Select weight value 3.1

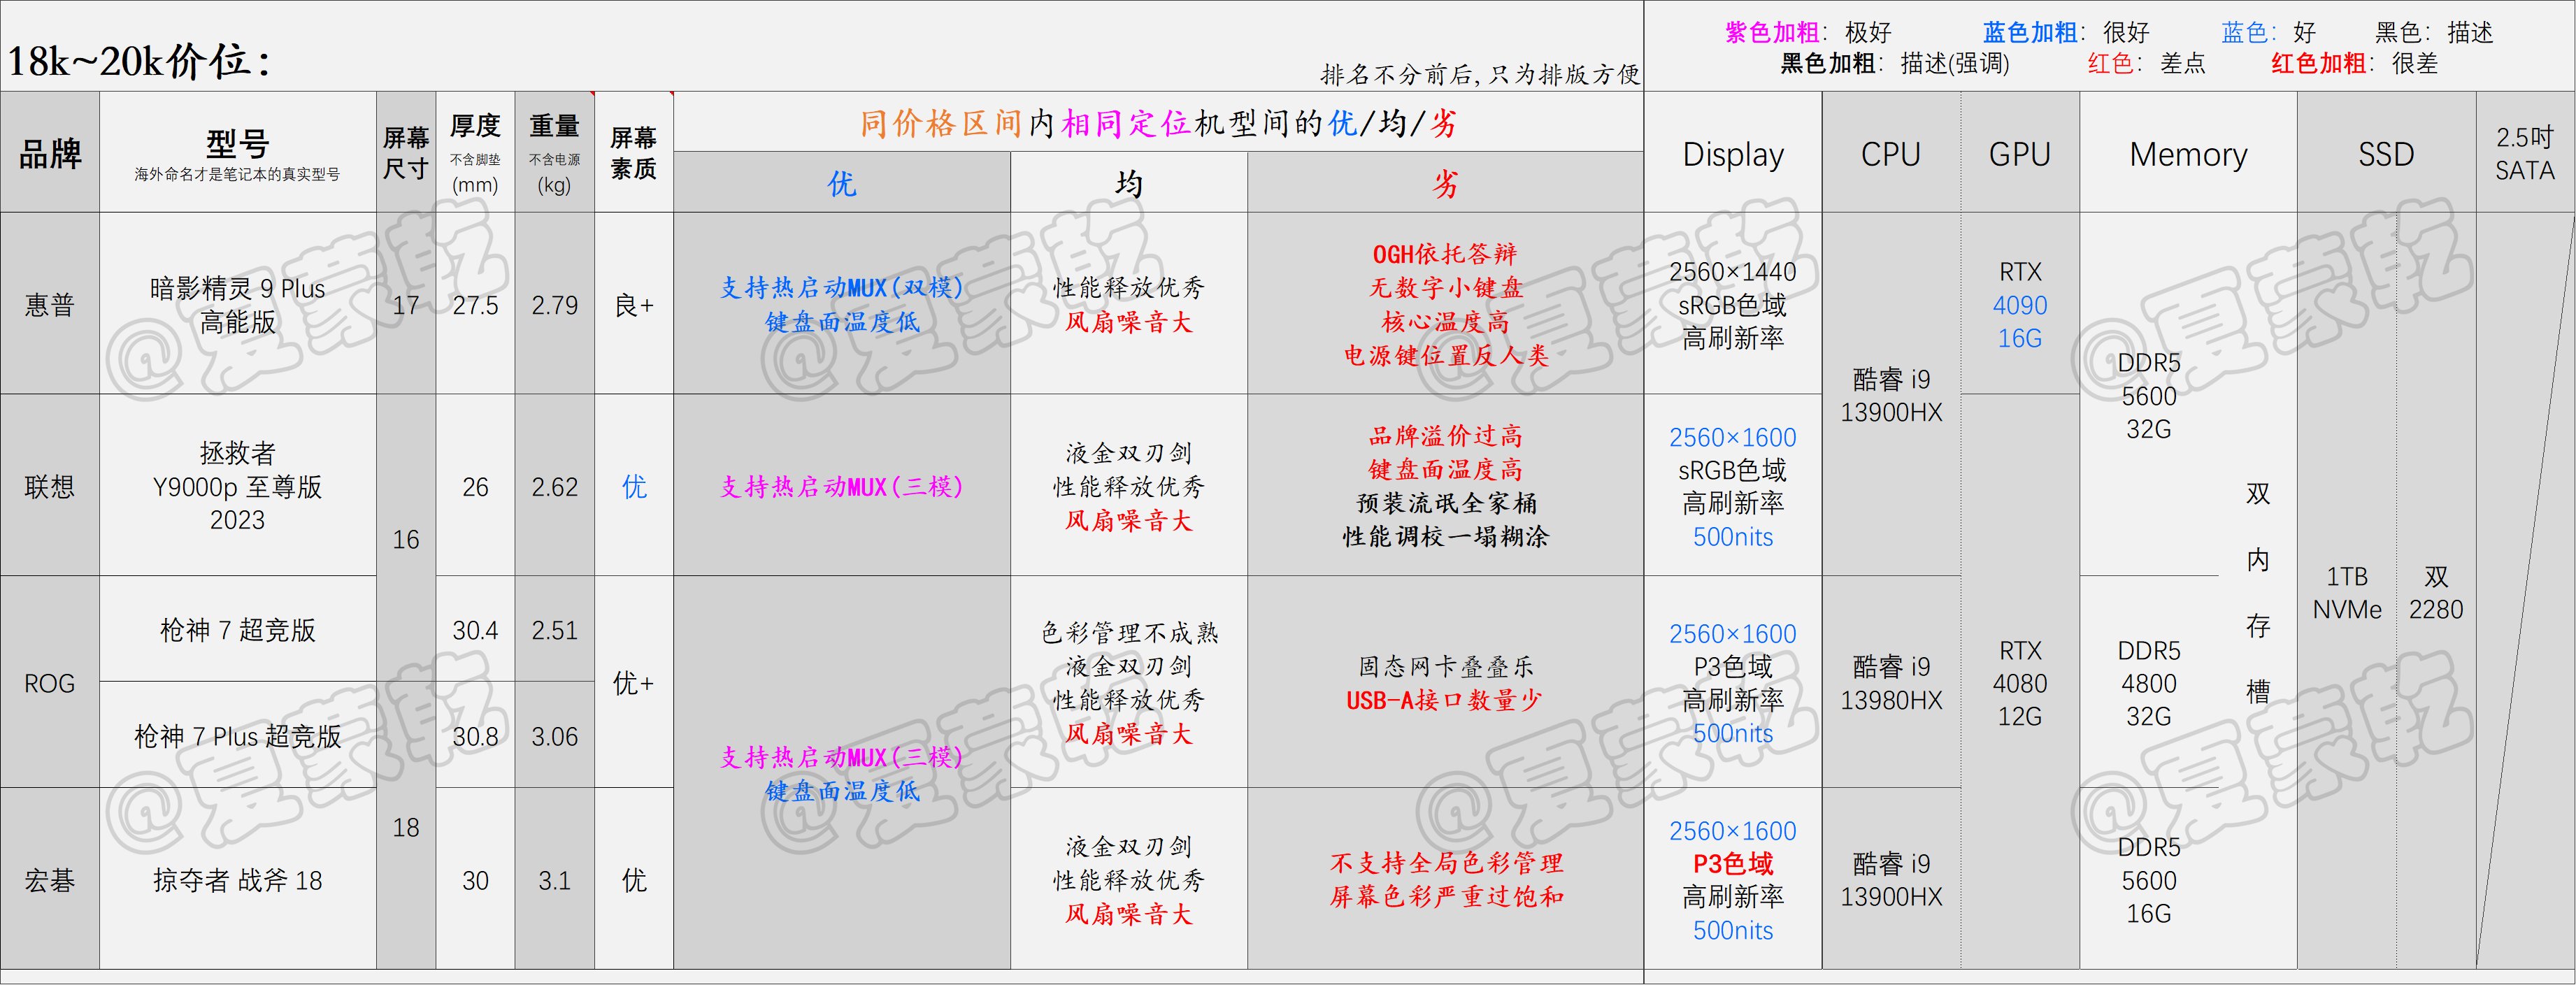coord(554,880)
